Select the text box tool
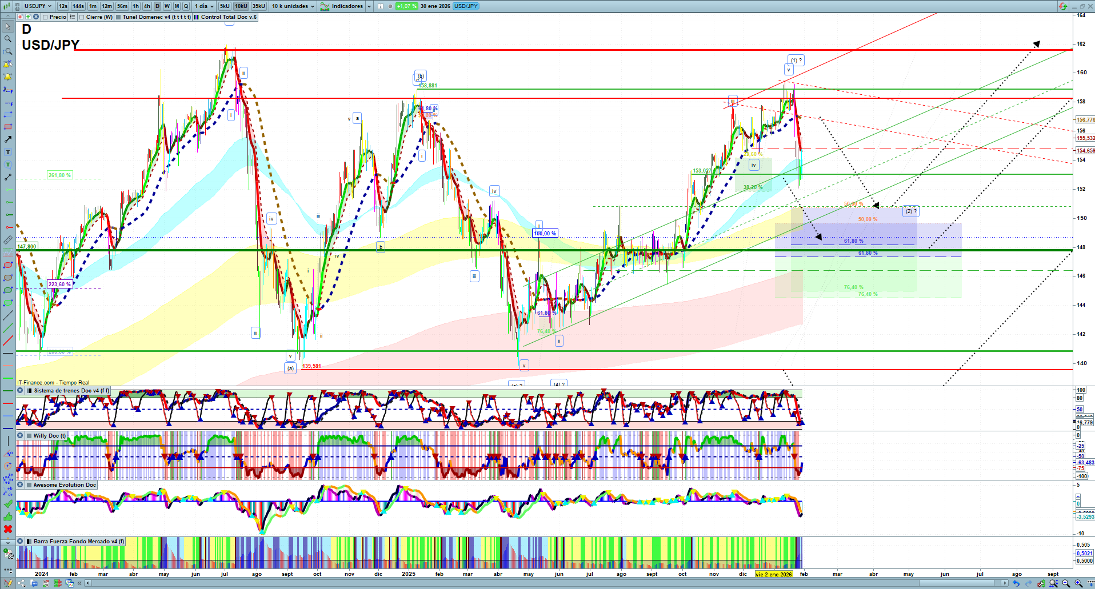The height and width of the screenshot is (589, 1095). (x=8, y=152)
